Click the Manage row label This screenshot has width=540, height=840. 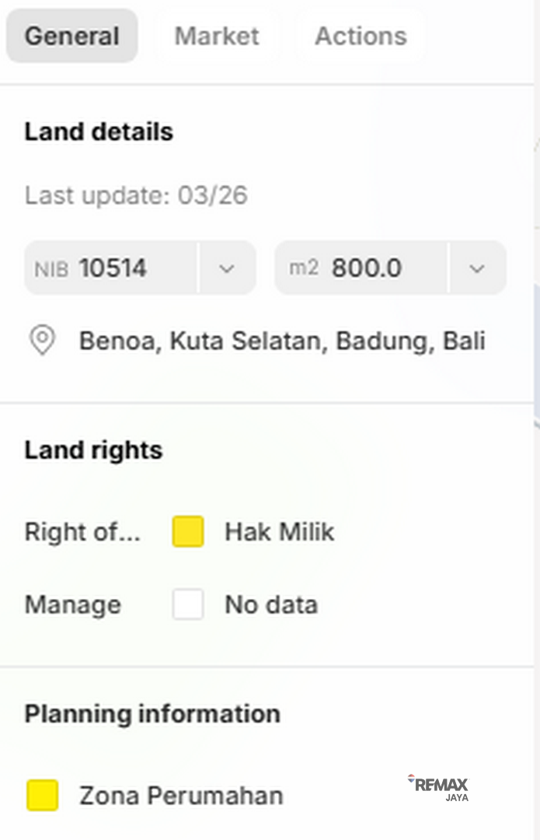72,604
